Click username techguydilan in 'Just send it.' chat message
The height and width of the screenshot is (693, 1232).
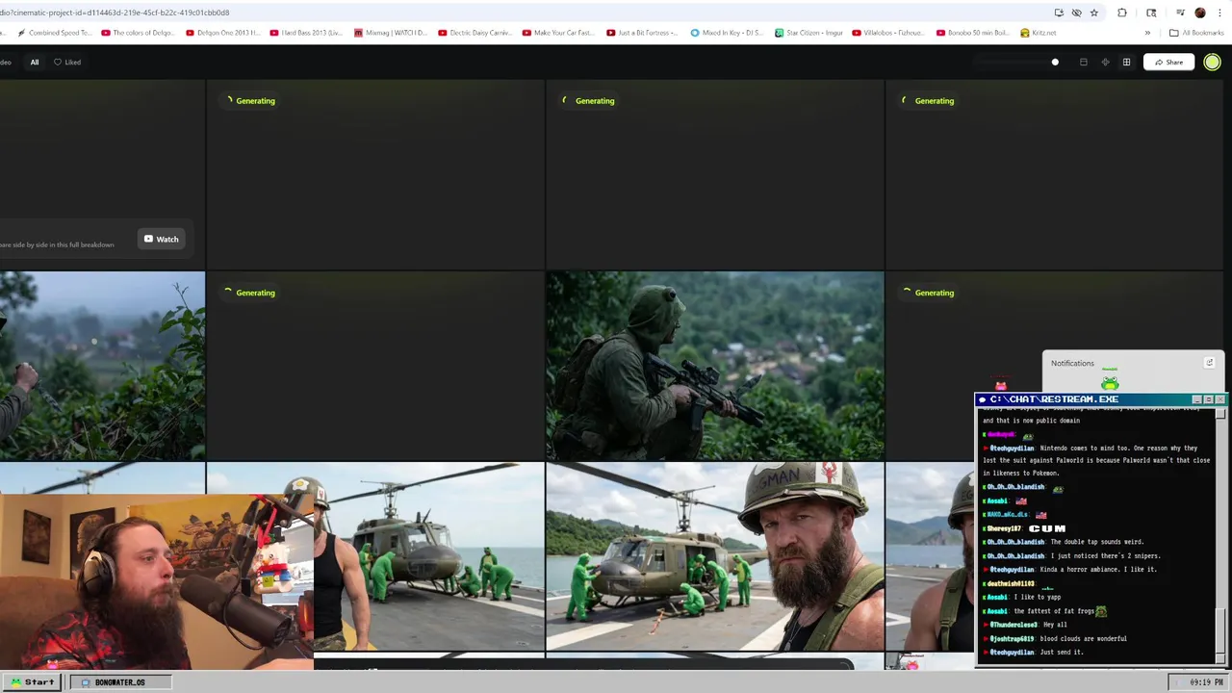pos(1012,652)
